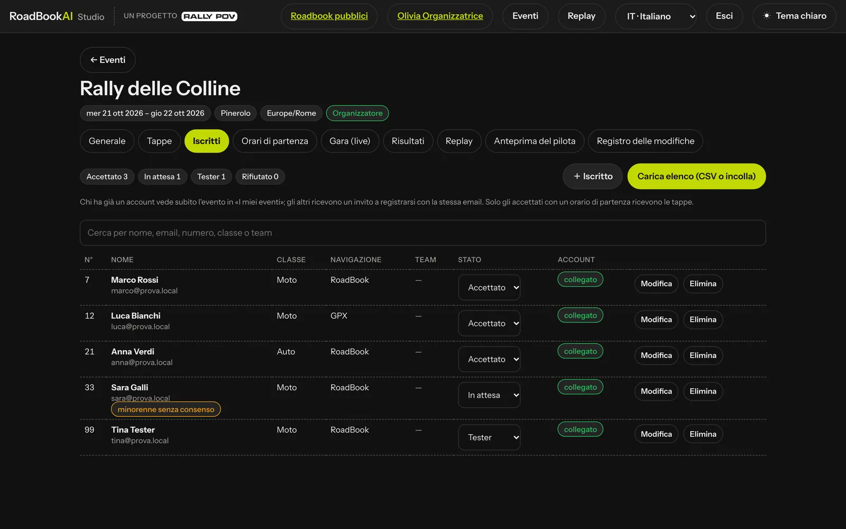Image resolution: width=846 pixels, height=529 pixels.
Task: Click the Organizzatore role badge
Action: 357,113
